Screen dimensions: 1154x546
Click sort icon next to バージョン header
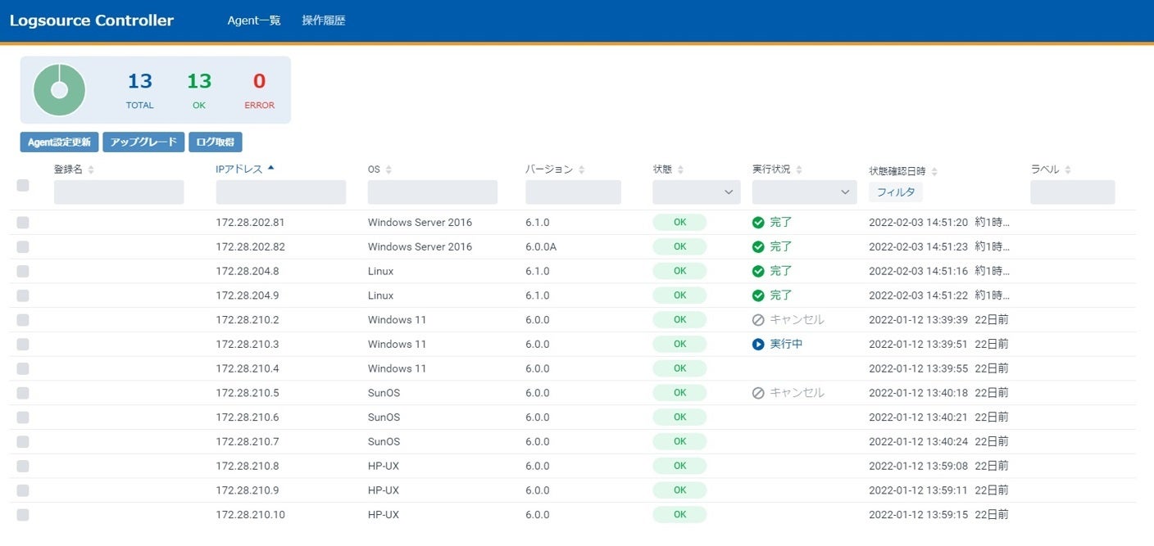[581, 169]
